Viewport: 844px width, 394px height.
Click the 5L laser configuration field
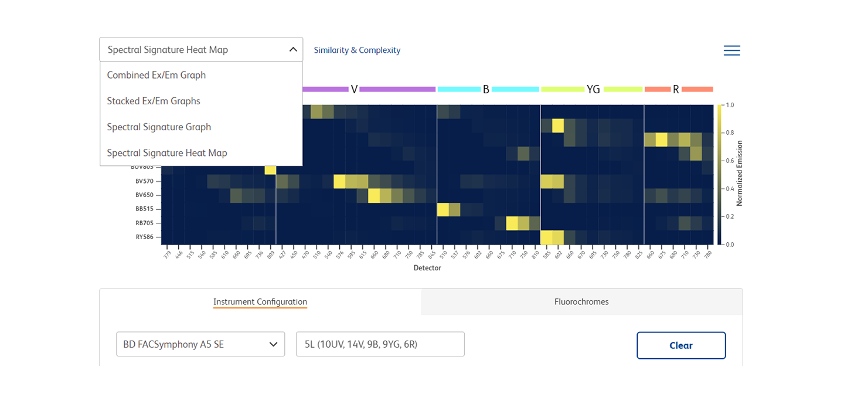point(380,344)
